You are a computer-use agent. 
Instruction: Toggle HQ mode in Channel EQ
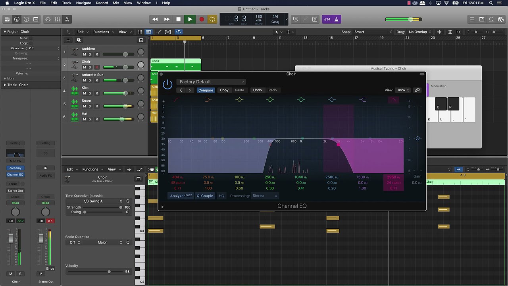221,196
